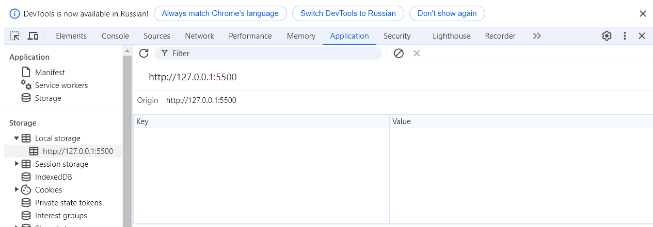Click the clear all storage icon
Viewport: 653px width, 227px height.
(x=399, y=53)
